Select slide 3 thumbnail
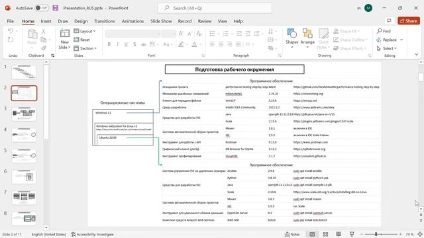This screenshot has width=424, height=238. (24, 114)
